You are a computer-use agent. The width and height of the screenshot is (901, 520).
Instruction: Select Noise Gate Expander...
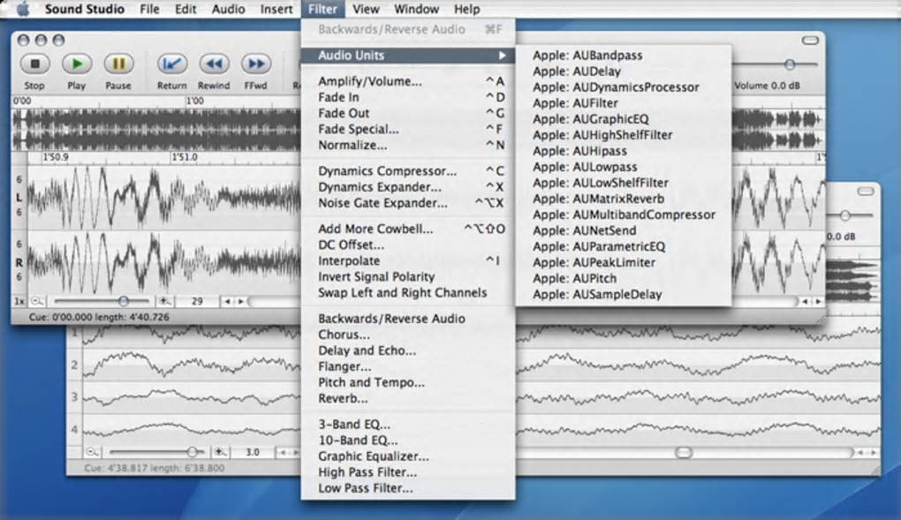[x=408, y=203]
